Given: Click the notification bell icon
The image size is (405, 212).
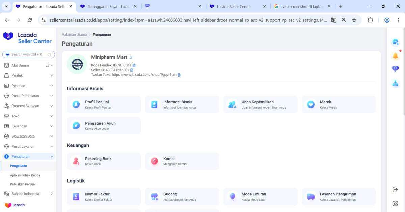Looking at the screenshot, I should [x=395, y=56].
